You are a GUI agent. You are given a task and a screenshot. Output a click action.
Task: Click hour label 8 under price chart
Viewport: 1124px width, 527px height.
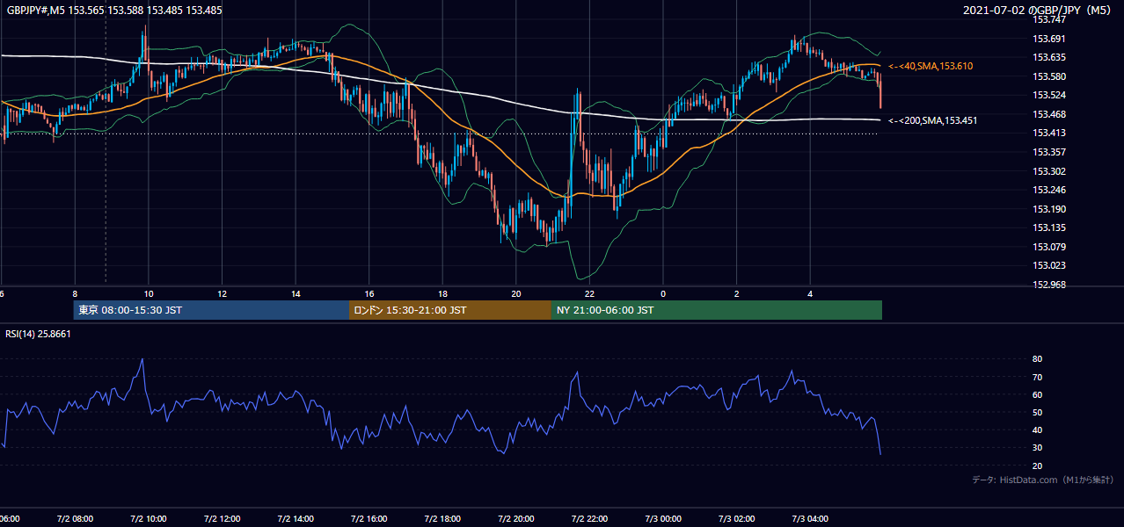coord(75,294)
